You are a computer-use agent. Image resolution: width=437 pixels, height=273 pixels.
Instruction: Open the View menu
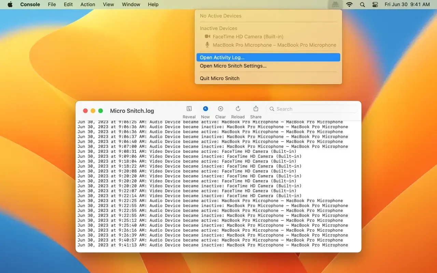(108, 4)
